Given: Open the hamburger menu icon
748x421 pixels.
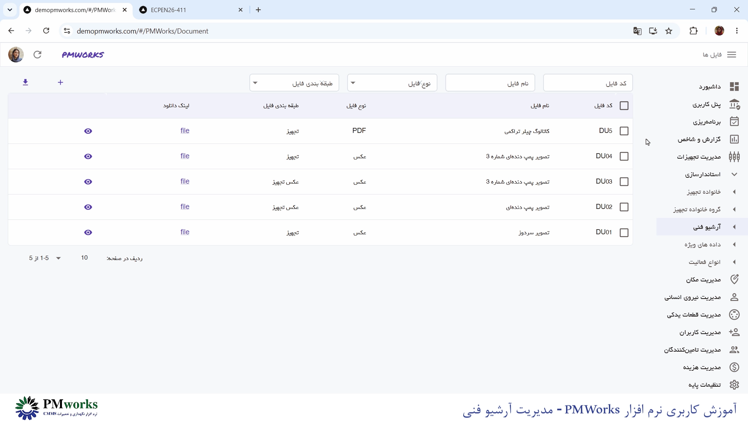Looking at the screenshot, I should 732,55.
